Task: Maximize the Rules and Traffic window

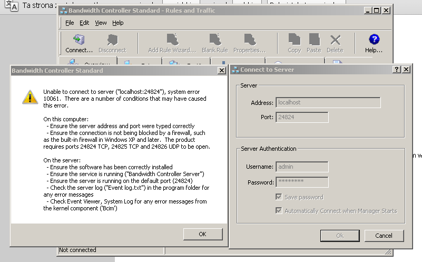Action: coord(377,11)
